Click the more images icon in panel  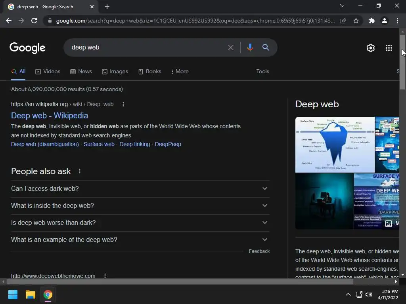389,224
